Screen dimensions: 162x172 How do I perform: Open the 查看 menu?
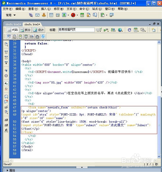33,9
